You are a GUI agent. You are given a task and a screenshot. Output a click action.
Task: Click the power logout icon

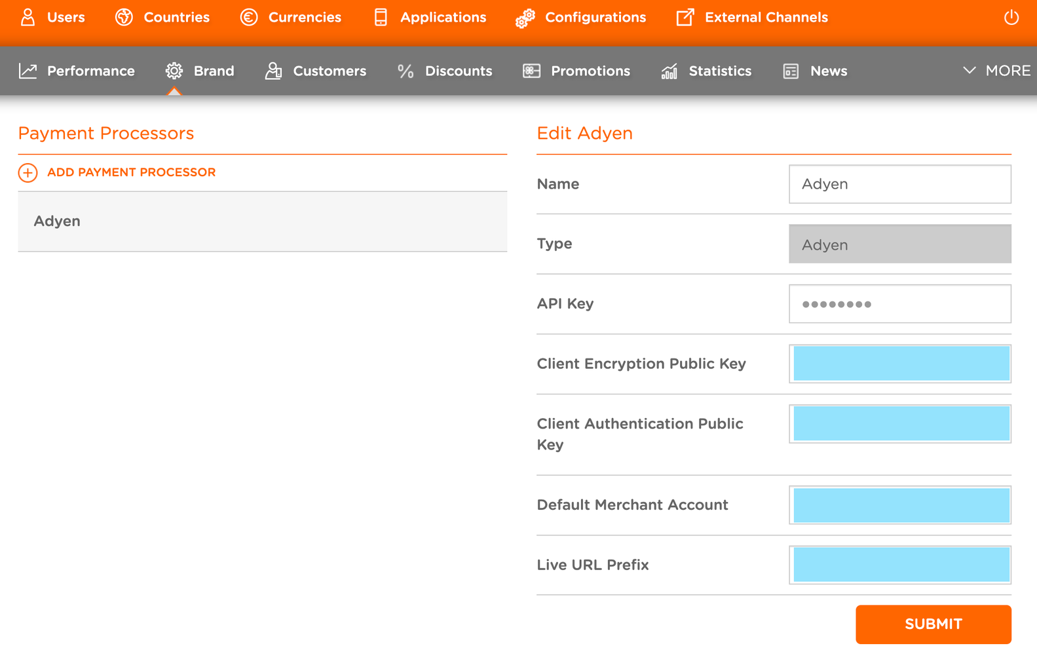pos(1011,17)
